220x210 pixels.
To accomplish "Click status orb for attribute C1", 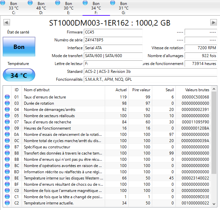I will [x=7, y=197].
